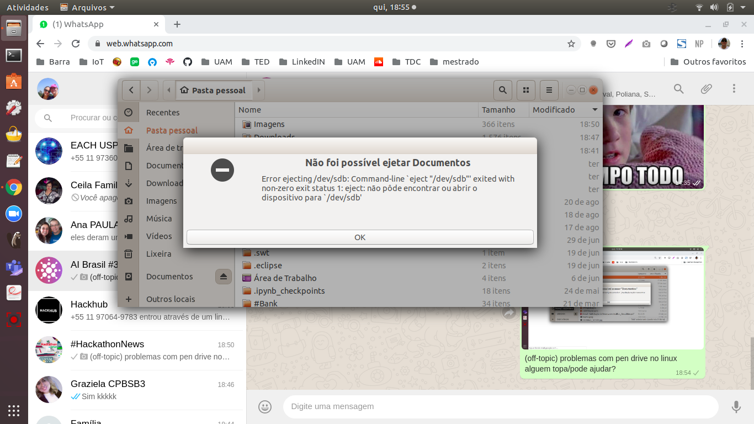
Task: Close the WhatsApp browser tab
Action: point(156,24)
